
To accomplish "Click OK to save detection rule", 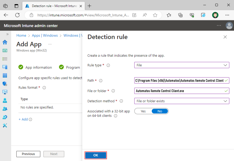I will [96, 155].
